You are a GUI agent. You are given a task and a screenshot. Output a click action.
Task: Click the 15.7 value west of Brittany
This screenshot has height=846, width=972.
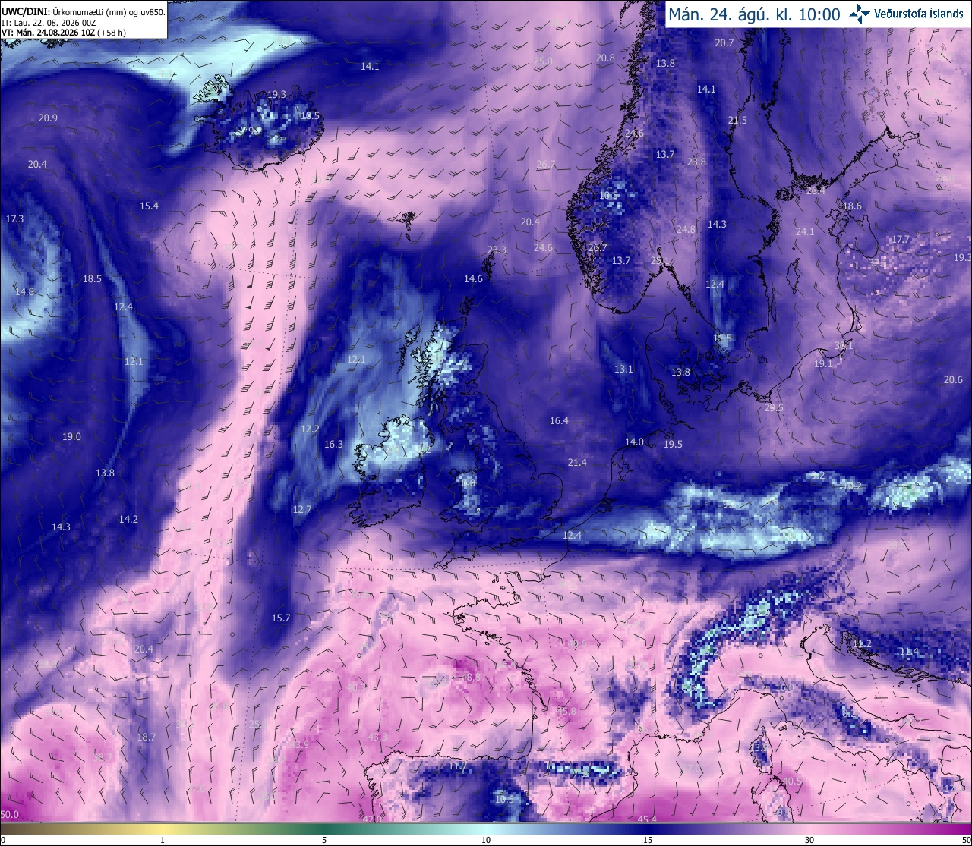[281, 618]
